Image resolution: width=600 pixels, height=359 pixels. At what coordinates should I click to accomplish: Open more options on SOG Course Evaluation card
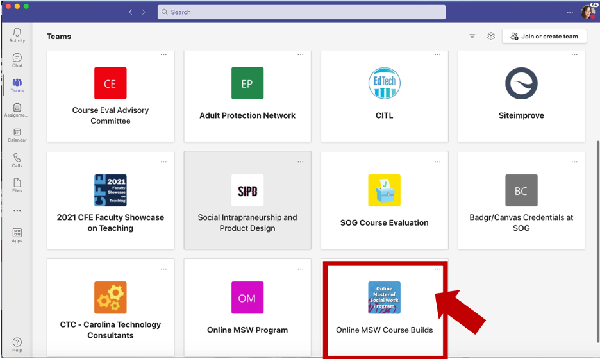(438, 162)
